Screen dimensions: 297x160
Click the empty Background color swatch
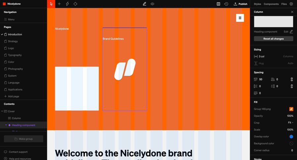(x=291, y=143)
